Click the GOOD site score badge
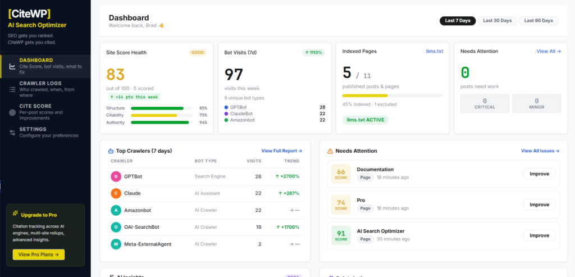Screen dimensions: 575x277 198,52
